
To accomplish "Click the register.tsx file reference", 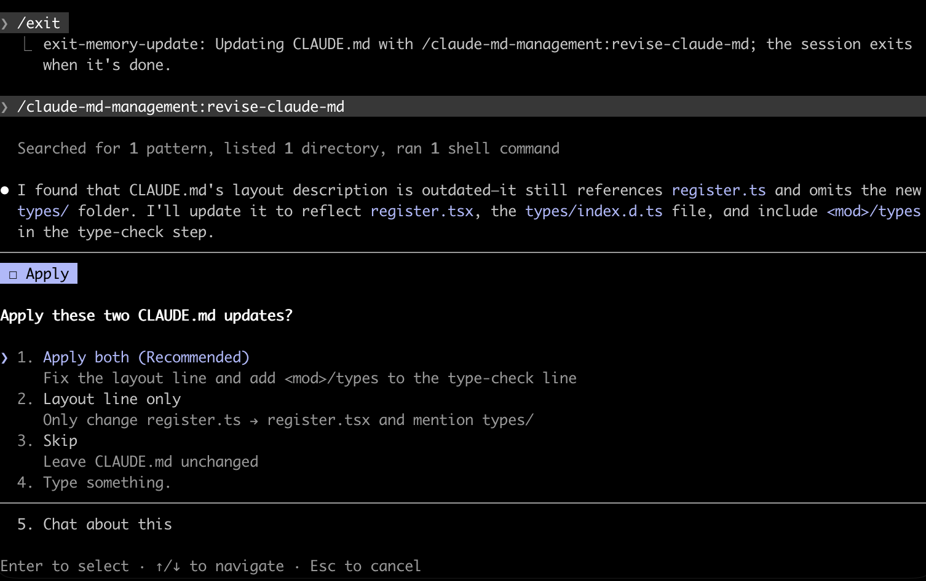I will point(422,211).
